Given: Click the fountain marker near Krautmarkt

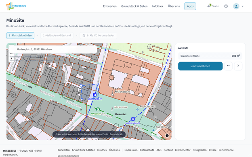Looking at the screenshot, I should pos(153,130).
